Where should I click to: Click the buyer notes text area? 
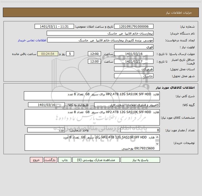[92, 143]
